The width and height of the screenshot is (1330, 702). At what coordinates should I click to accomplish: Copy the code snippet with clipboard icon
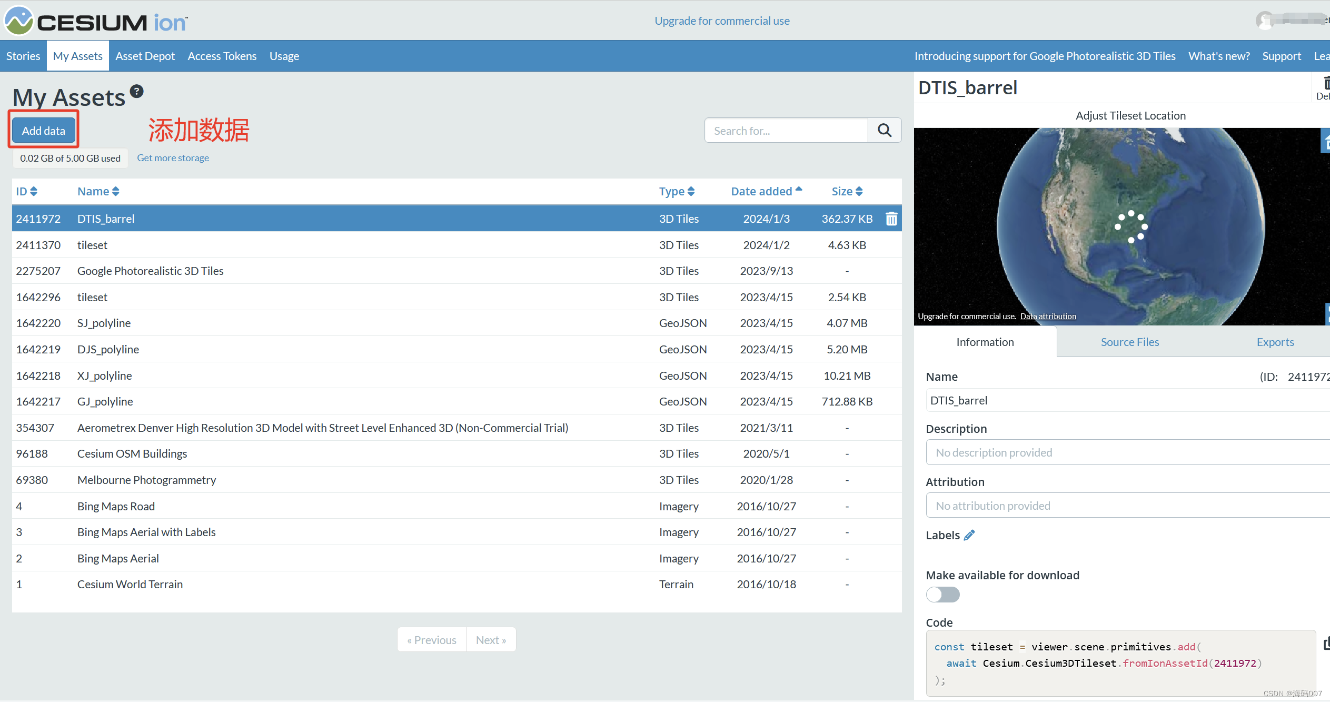pos(1326,644)
